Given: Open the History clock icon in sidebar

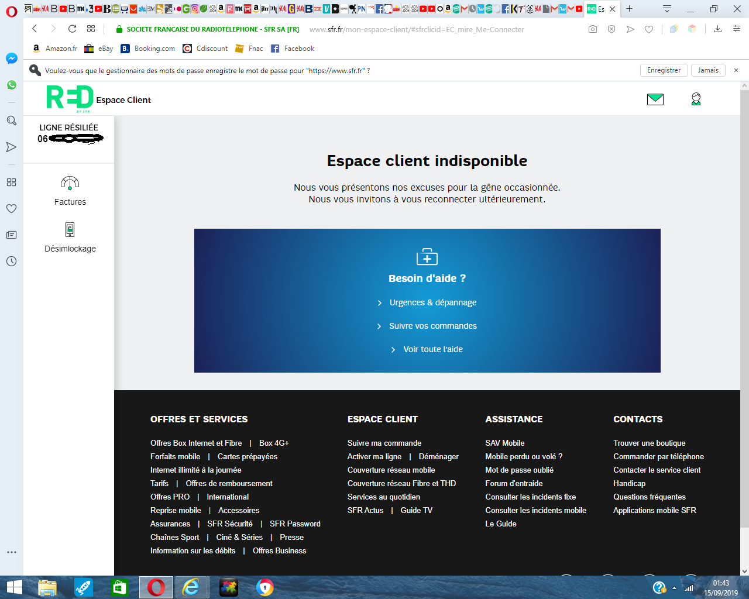Looking at the screenshot, I should (x=11, y=261).
